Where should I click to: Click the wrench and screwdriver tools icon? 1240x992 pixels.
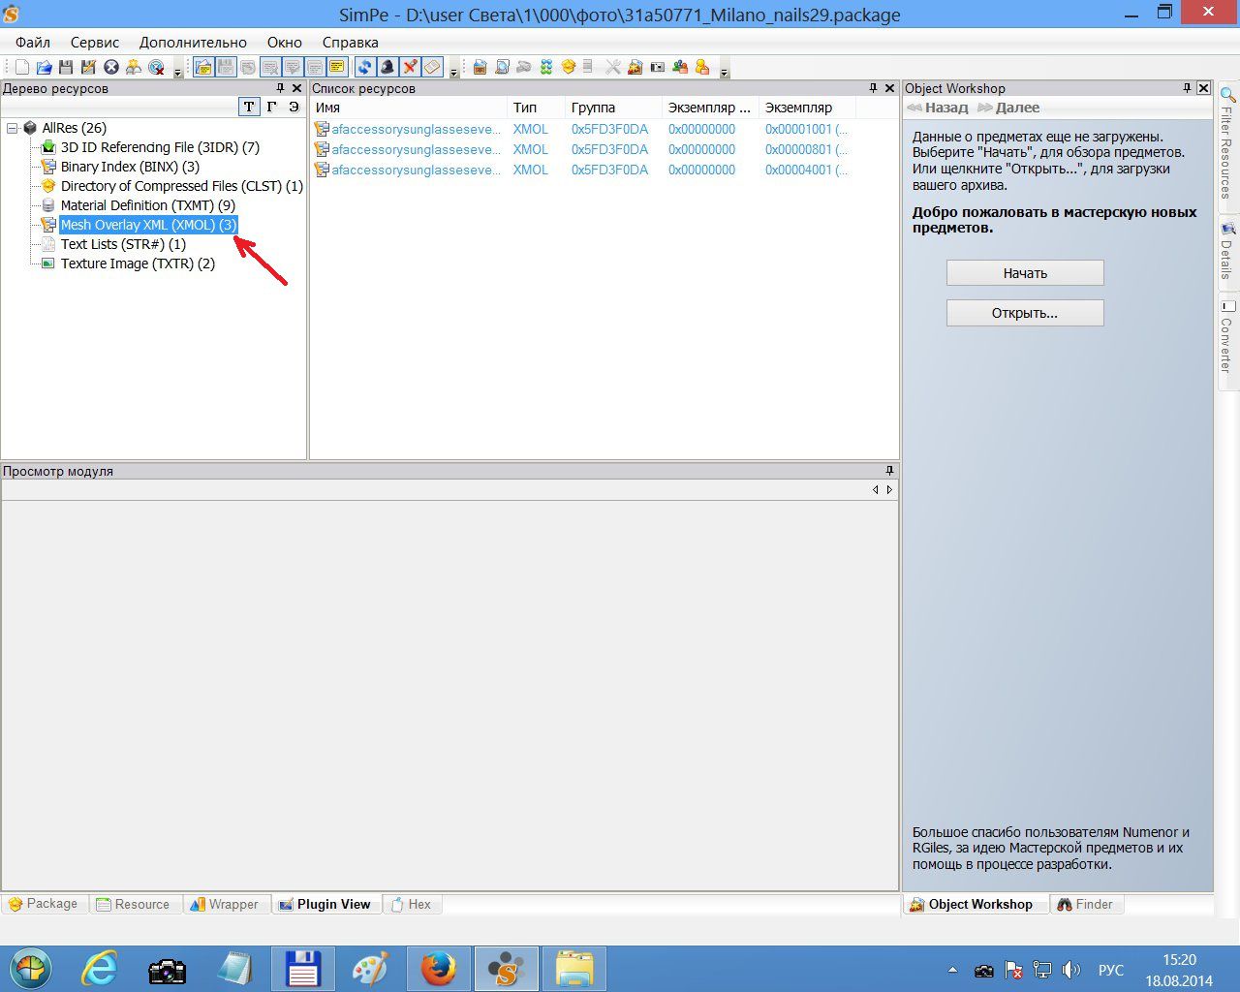(612, 67)
